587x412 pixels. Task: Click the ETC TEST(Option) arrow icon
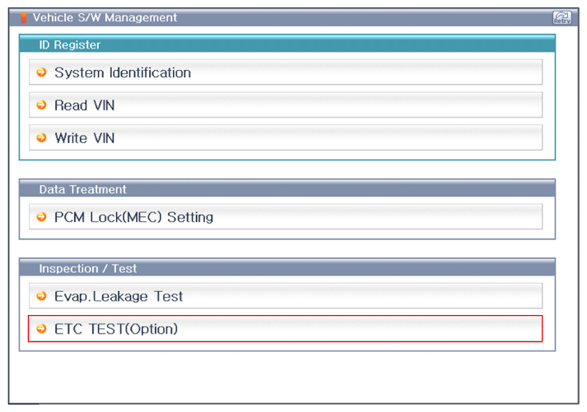click(x=42, y=329)
